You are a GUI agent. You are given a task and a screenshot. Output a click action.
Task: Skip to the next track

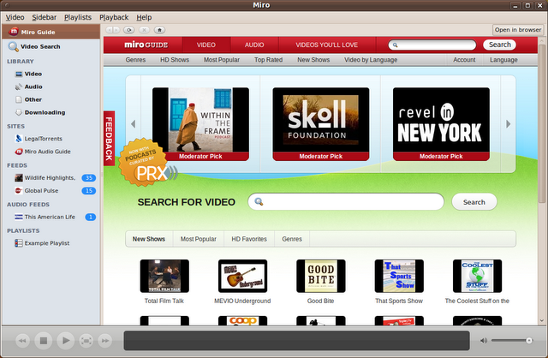tap(105, 341)
